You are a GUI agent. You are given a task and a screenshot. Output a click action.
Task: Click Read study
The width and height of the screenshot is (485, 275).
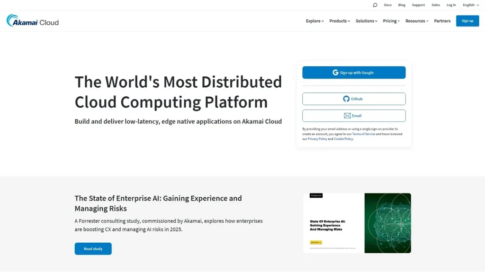point(93,248)
